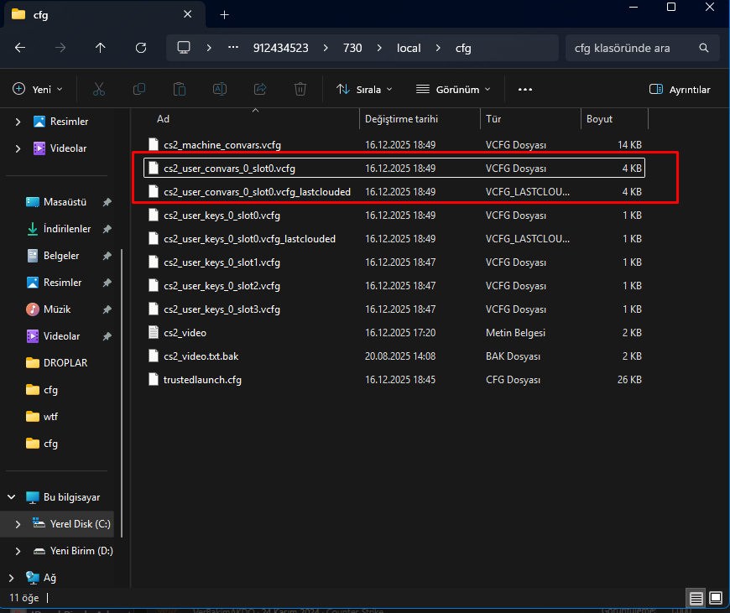Image resolution: width=730 pixels, height=613 pixels.
Task: Unpin Masaüstü via its pin icon
Action: pos(107,202)
